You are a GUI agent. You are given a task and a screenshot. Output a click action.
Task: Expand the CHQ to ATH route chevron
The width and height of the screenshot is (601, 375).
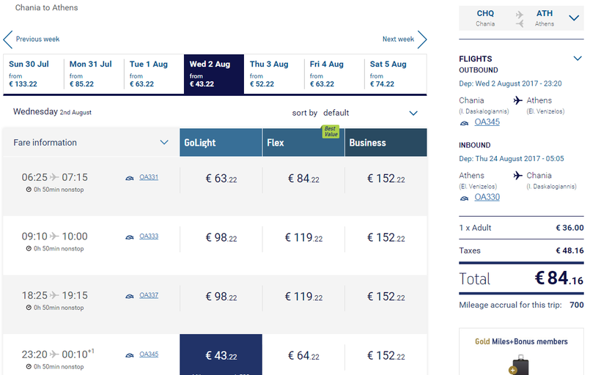click(x=574, y=18)
